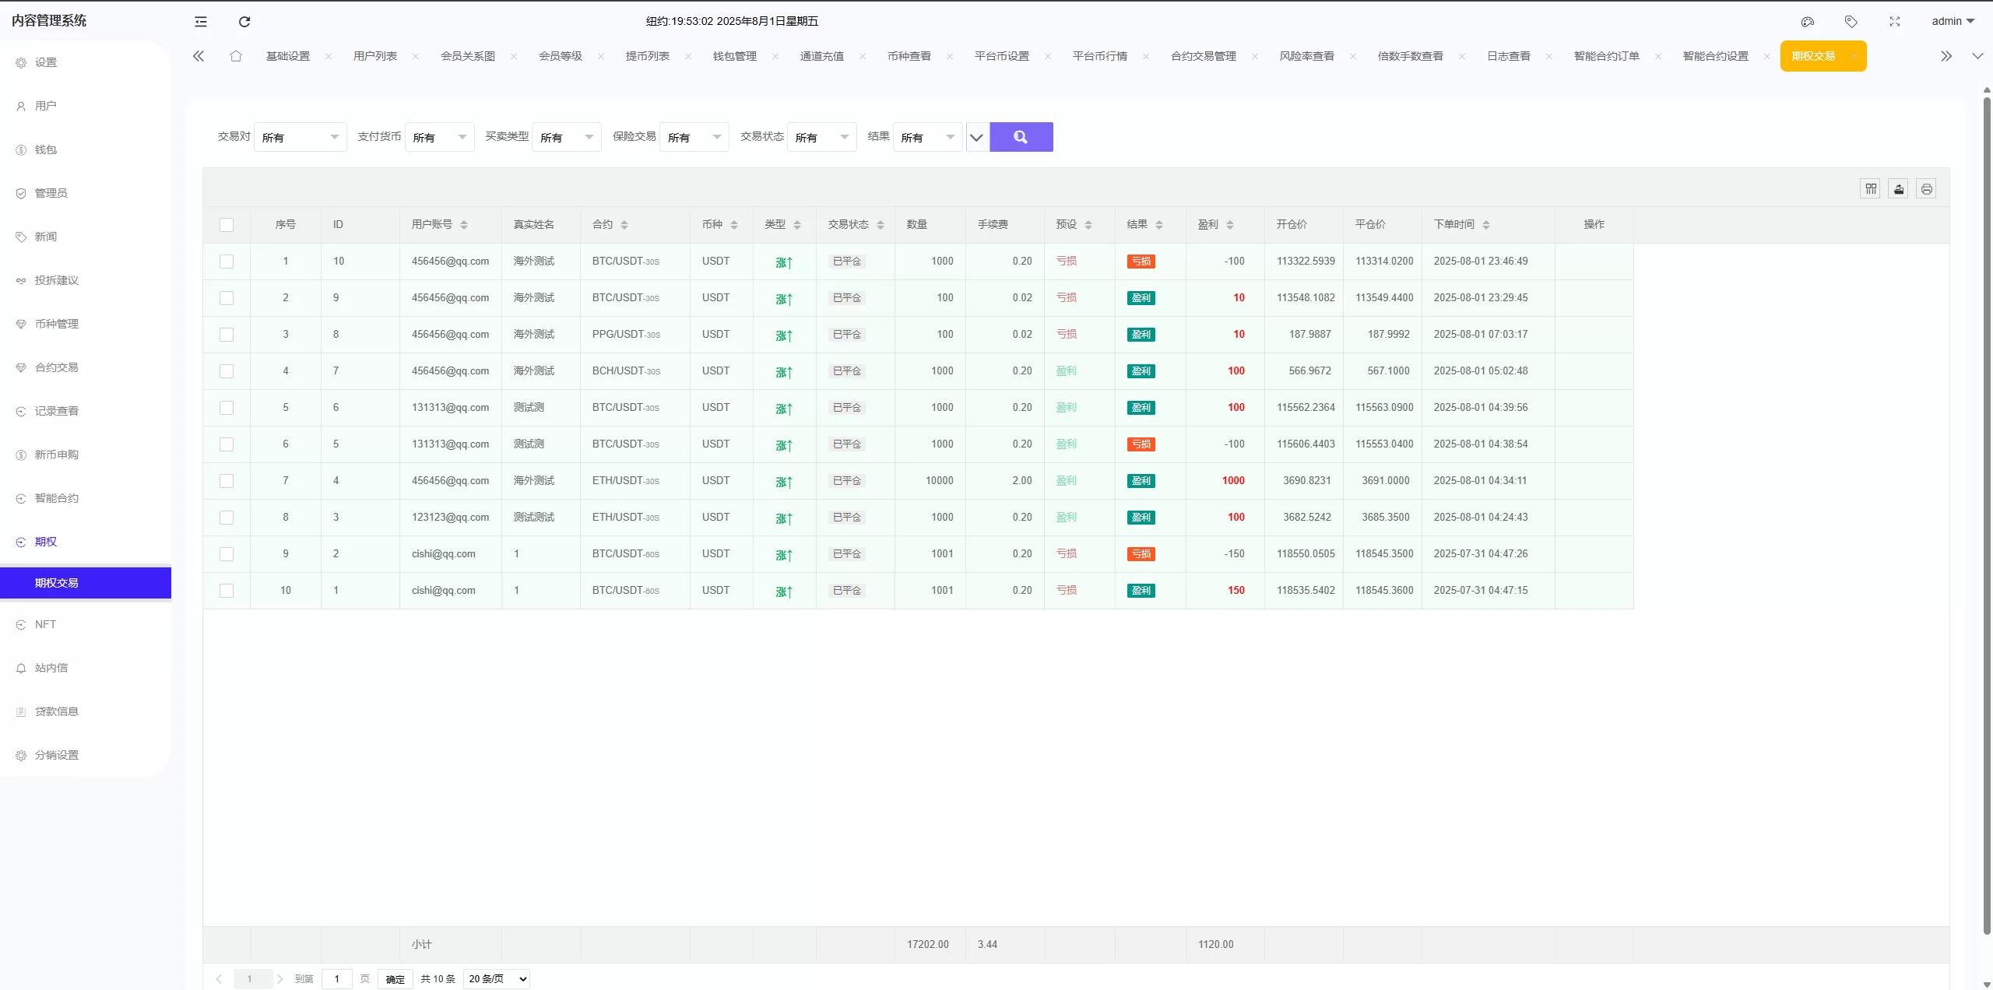This screenshot has width=1993, height=990.
Task: Switch to 钱包管理 tab
Action: [x=735, y=56]
